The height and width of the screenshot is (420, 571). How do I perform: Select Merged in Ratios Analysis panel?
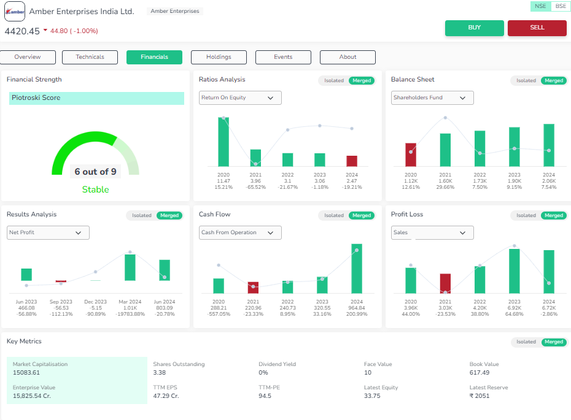pos(362,80)
